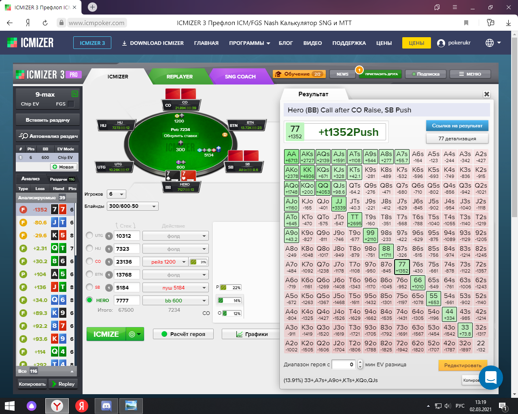Image resolution: width=518 pixels, height=414 pixels.
Task: Switch to the REPLAYER tab
Action: click(x=179, y=76)
